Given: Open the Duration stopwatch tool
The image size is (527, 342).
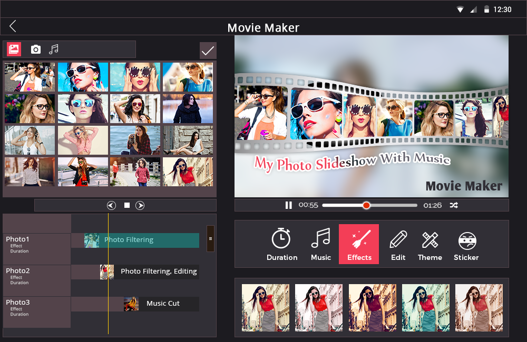Looking at the screenshot, I should pos(281,244).
